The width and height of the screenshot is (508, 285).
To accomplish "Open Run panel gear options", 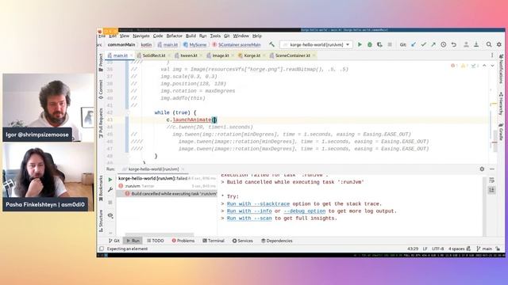I will pyautogui.click(x=482, y=169).
